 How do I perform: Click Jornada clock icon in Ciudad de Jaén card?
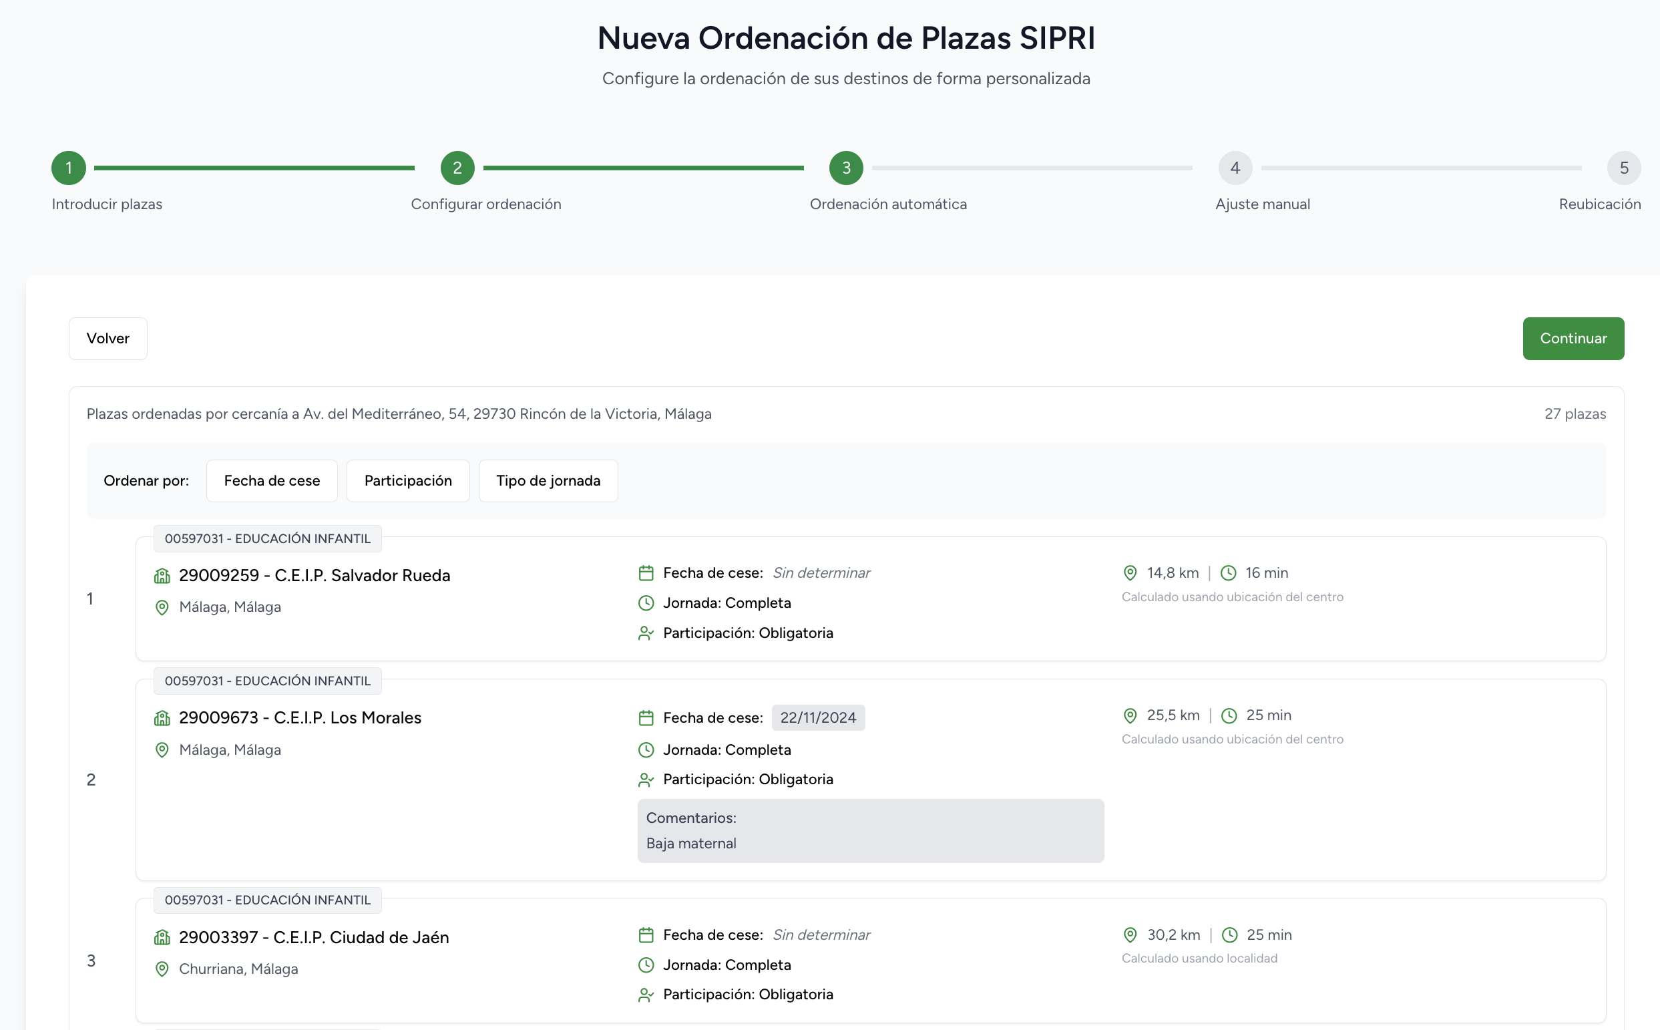(x=646, y=965)
